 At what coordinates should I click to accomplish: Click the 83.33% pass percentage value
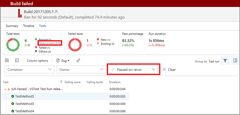tap(128, 41)
